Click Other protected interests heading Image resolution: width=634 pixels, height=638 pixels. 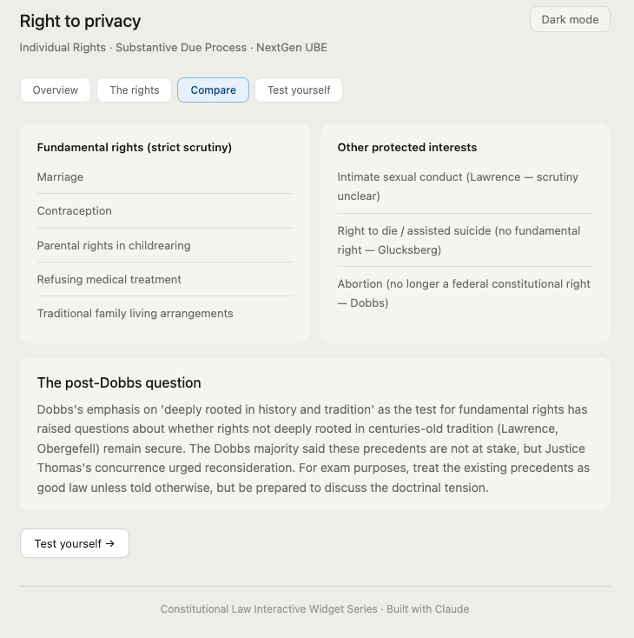click(407, 148)
